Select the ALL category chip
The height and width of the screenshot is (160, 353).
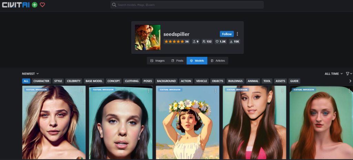click(x=26, y=81)
